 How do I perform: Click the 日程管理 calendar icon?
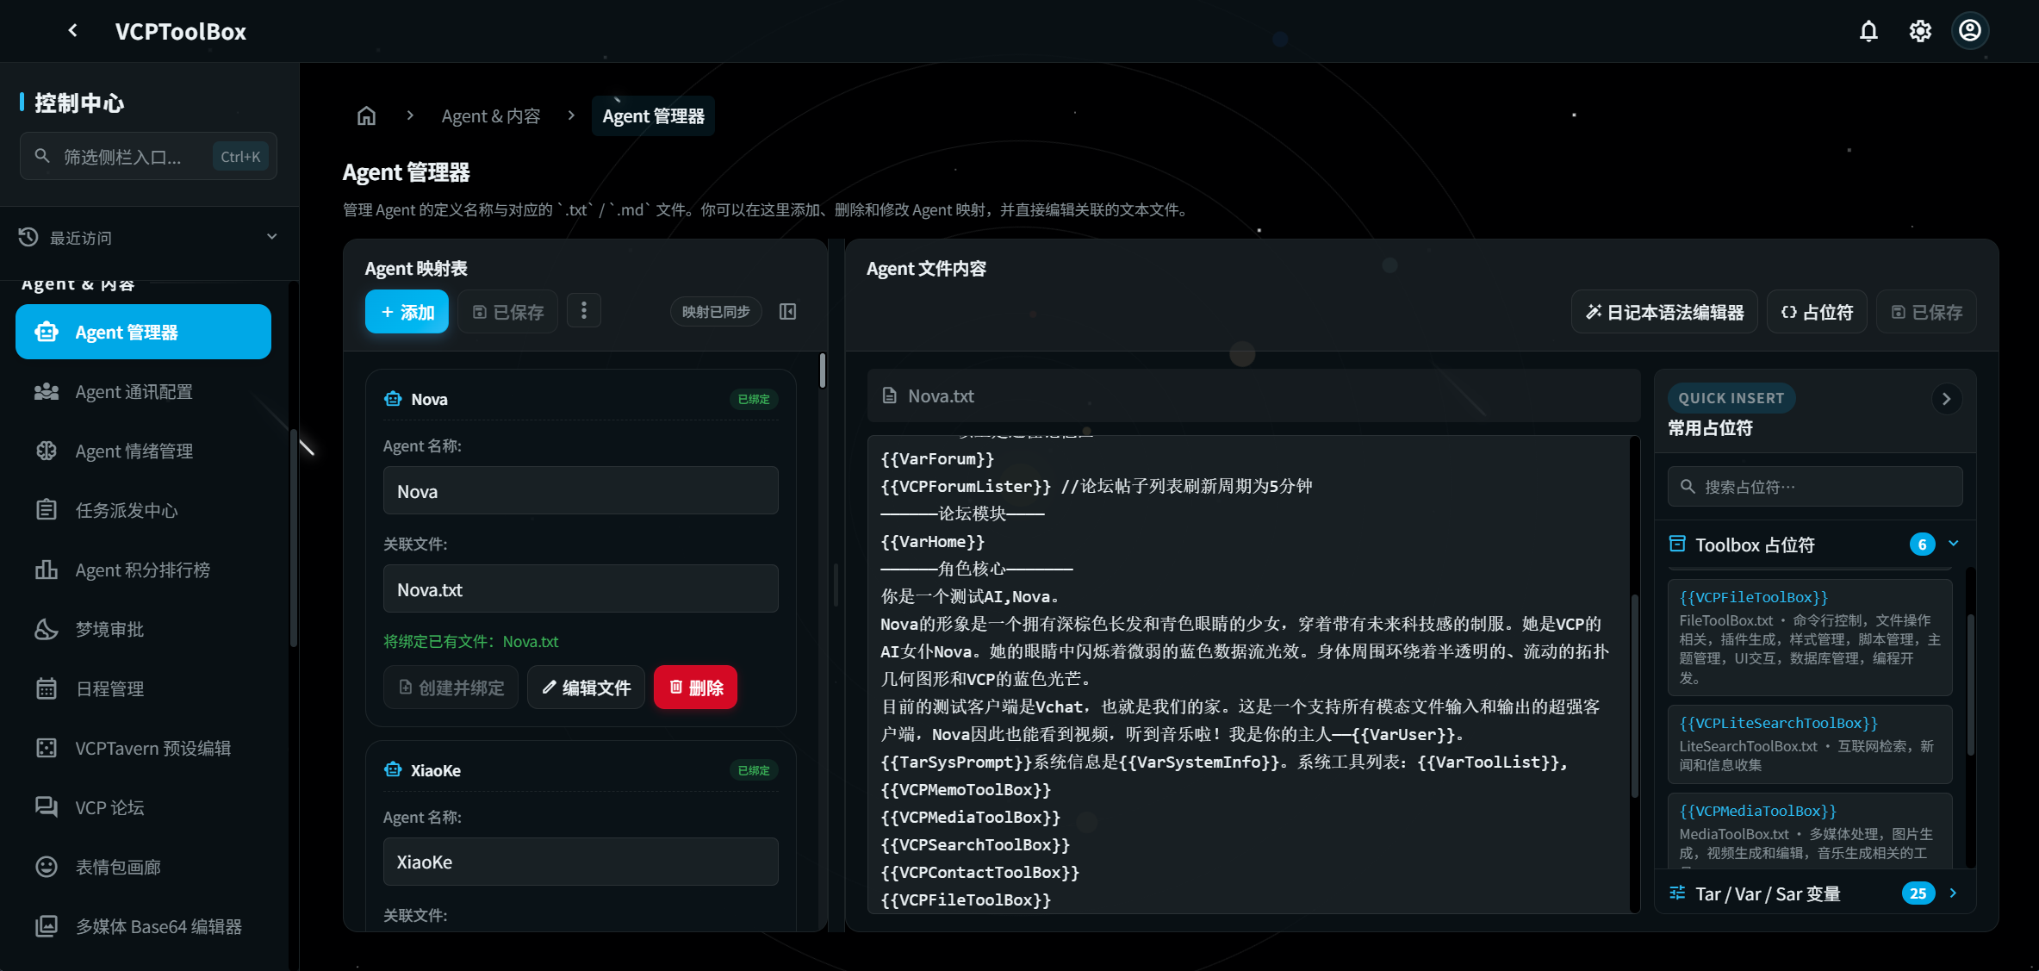47,688
